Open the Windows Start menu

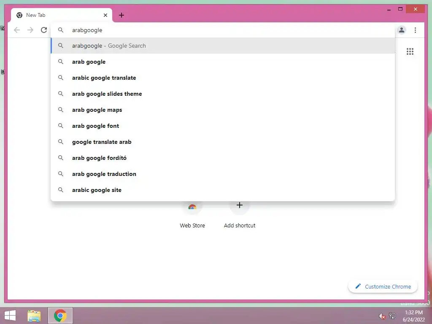coord(10,316)
